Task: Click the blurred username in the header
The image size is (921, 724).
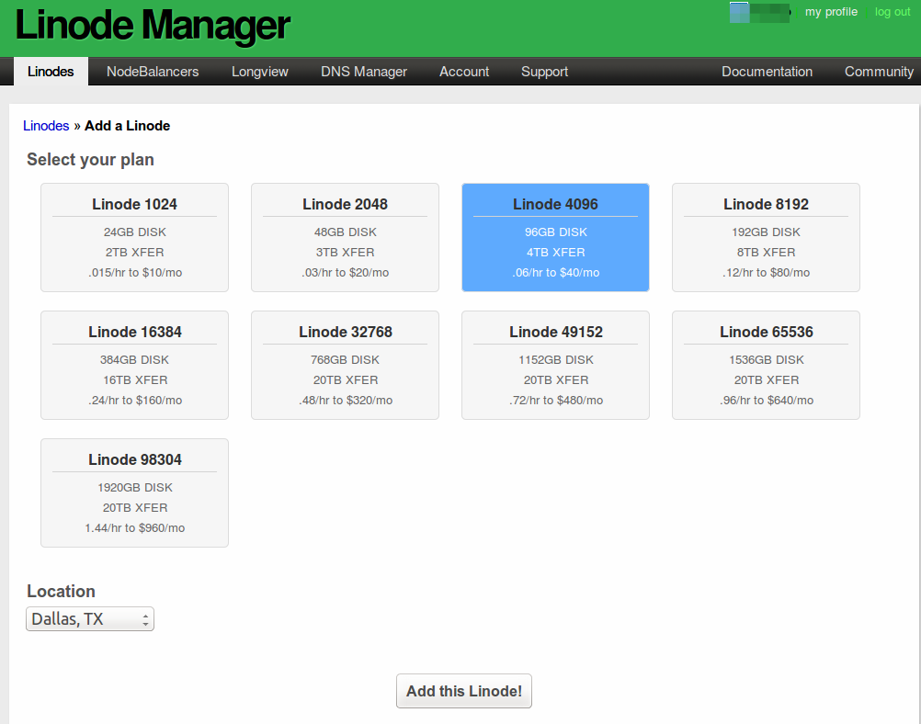Action: coord(759,12)
